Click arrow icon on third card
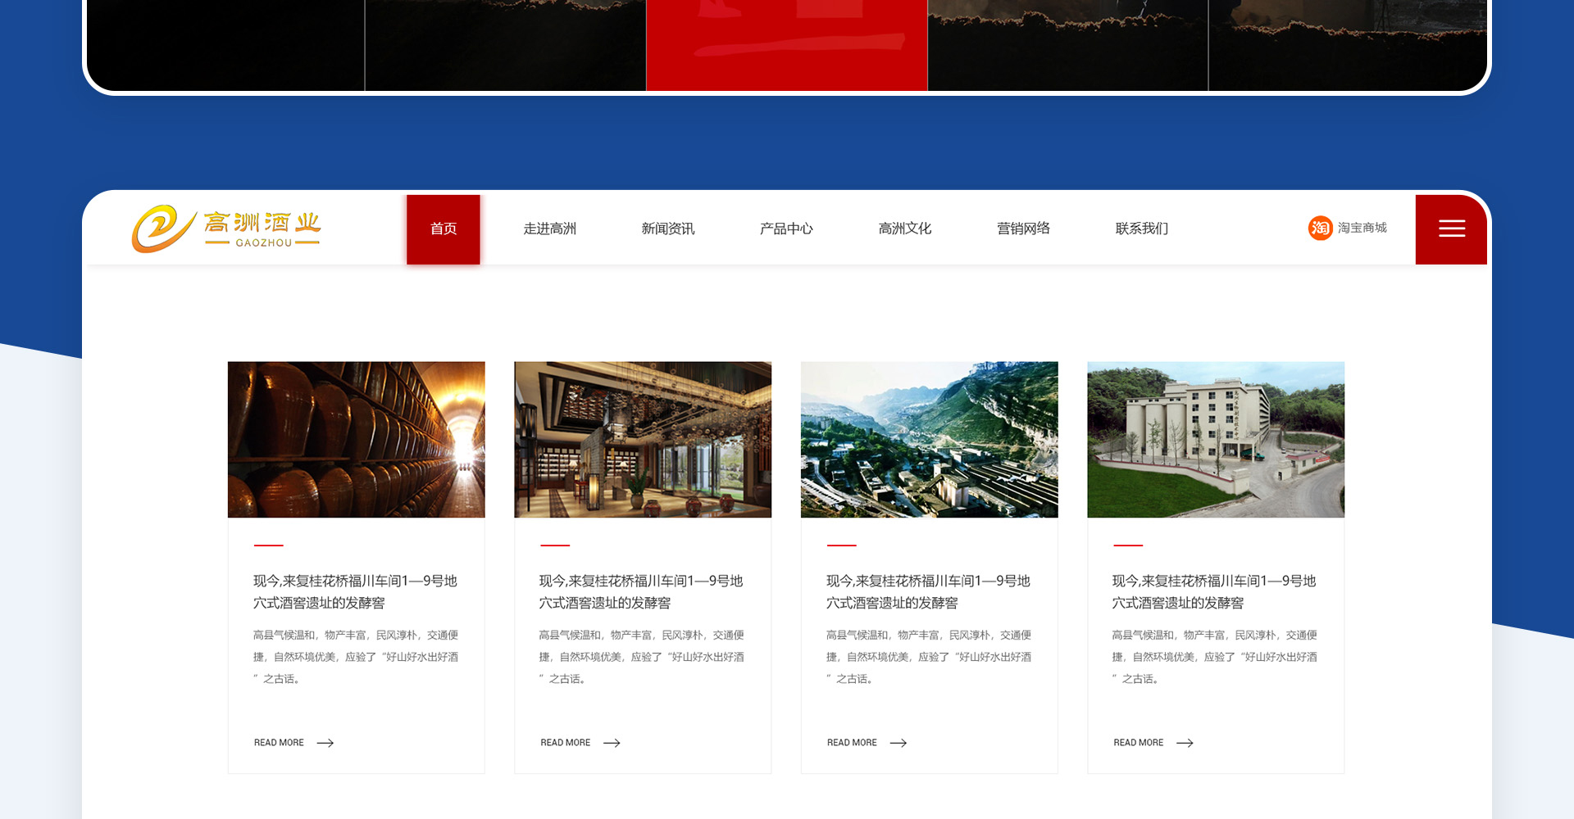This screenshot has width=1574, height=819. pos(898,743)
